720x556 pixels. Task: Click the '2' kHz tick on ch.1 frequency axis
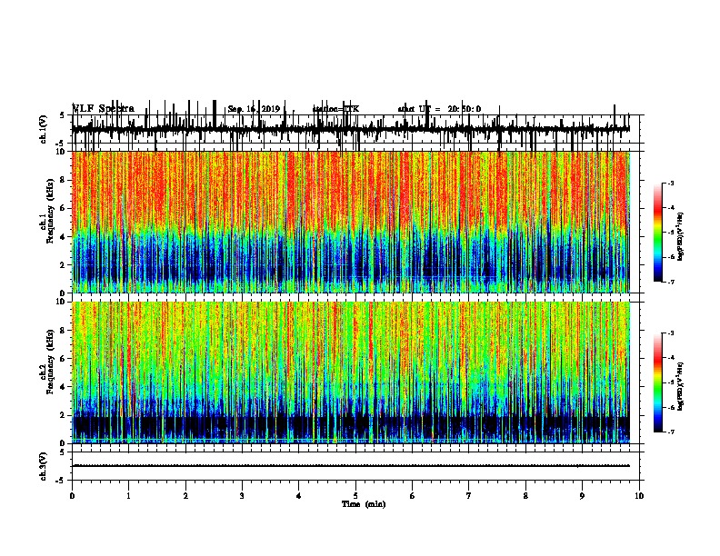64,264
